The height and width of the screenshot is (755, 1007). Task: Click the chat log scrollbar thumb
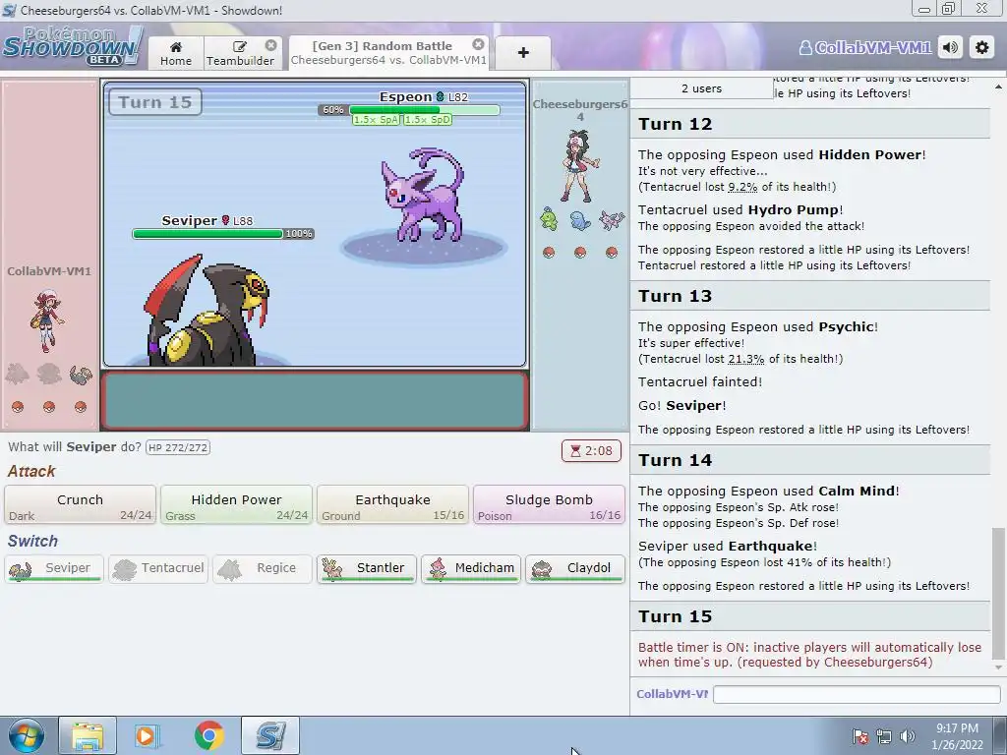[x=998, y=594]
